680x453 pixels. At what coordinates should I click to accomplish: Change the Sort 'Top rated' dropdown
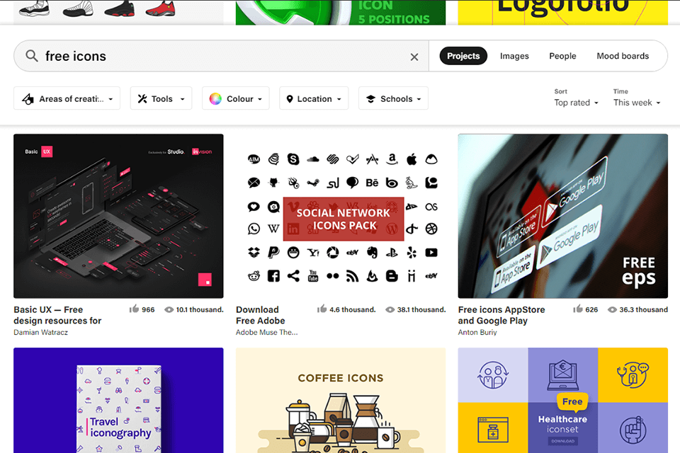click(x=576, y=103)
